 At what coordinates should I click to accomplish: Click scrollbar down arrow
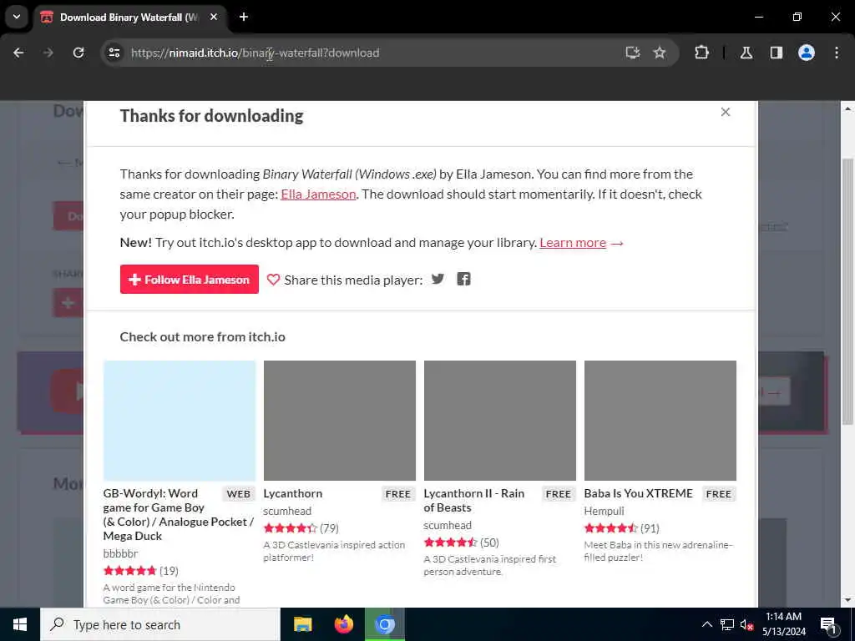click(847, 600)
